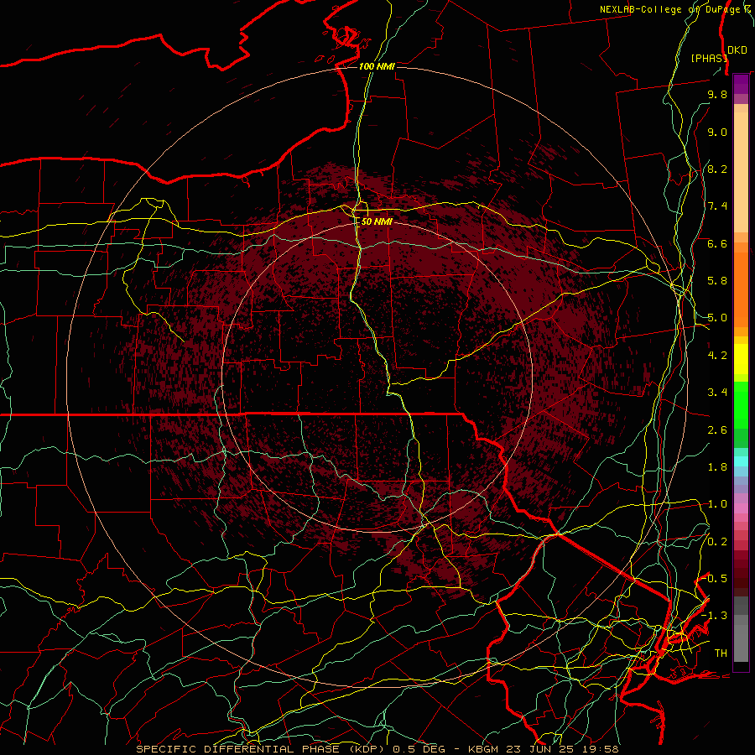Pick the purple segment at the color bar top
This screenshot has width=755, height=755.
tap(741, 84)
